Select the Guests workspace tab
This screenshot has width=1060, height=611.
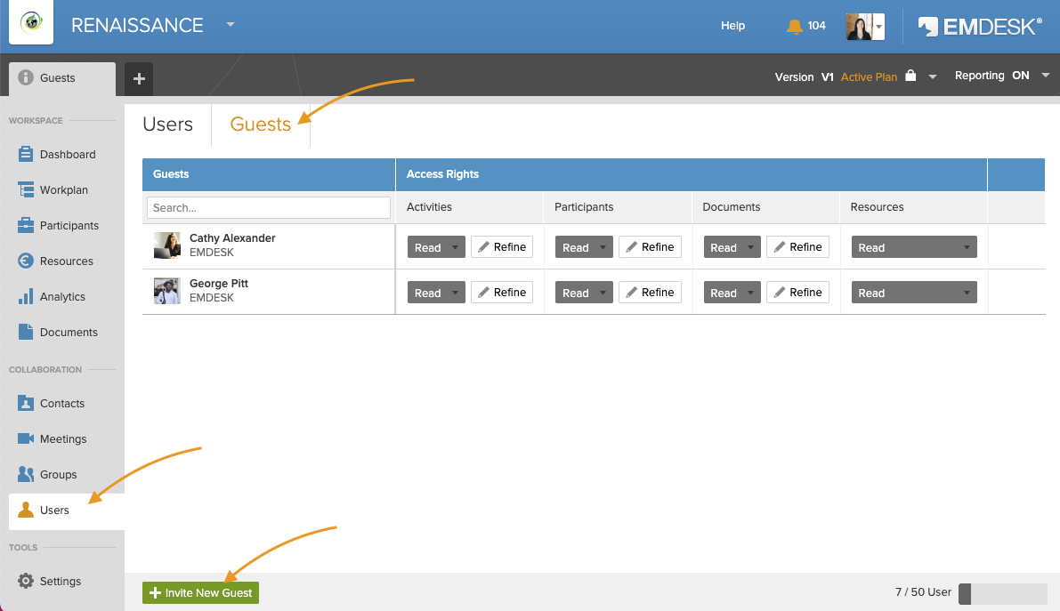coord(62,78)
